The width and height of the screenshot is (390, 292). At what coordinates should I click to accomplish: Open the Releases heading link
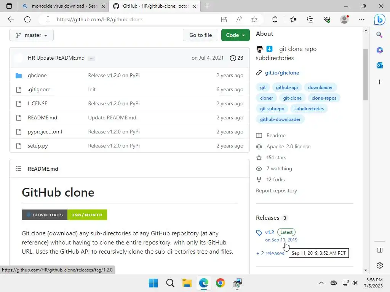pos(268,218)
